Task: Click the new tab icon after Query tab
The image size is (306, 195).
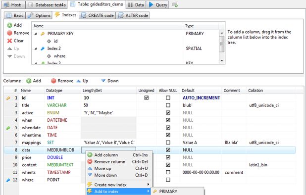Action: [175, 5]
